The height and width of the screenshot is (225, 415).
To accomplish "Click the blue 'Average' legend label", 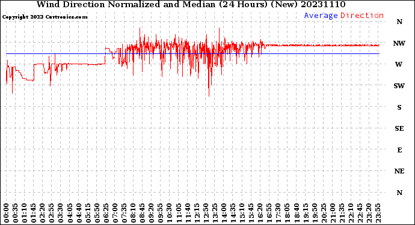I will tap(321, 16).
